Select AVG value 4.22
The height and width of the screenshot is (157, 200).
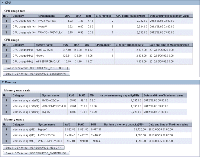pyautogui.click(x=70, y=21)
